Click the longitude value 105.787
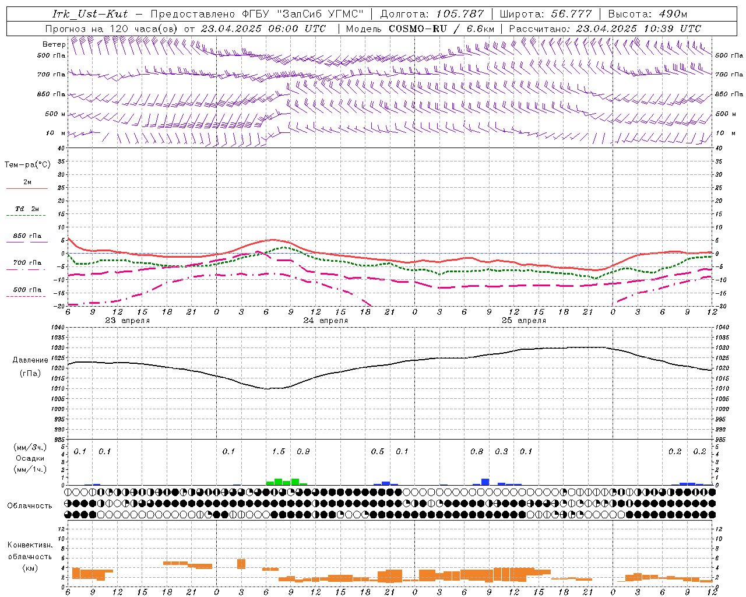746x597 pixels. click(x=460, y=14)
